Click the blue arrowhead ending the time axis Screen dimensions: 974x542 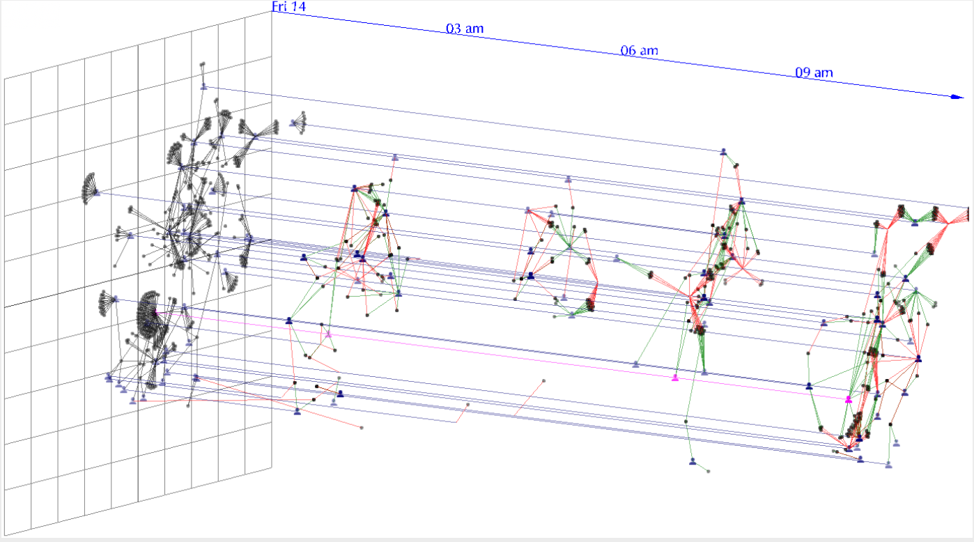957,97
